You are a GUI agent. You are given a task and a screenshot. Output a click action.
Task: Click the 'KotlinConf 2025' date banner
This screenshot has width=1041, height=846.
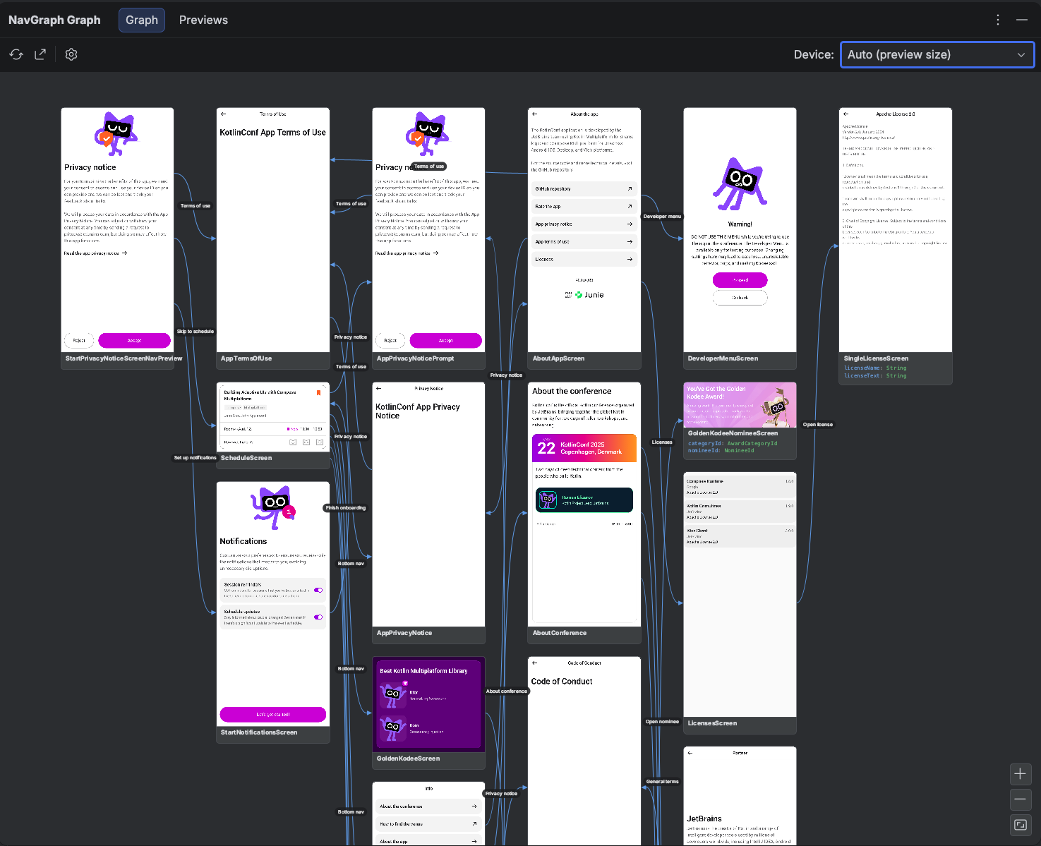(x=584, y=448)
